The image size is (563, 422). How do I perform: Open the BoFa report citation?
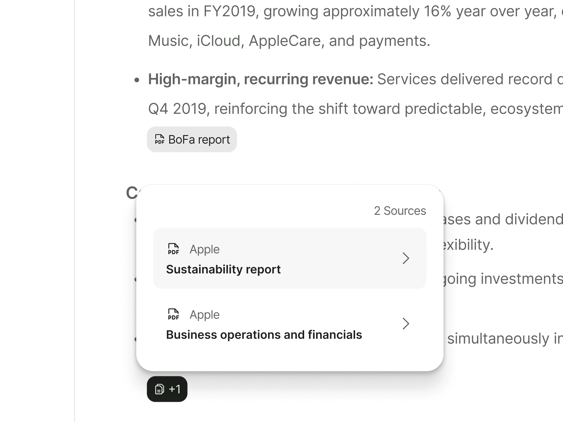pos(192,139)
